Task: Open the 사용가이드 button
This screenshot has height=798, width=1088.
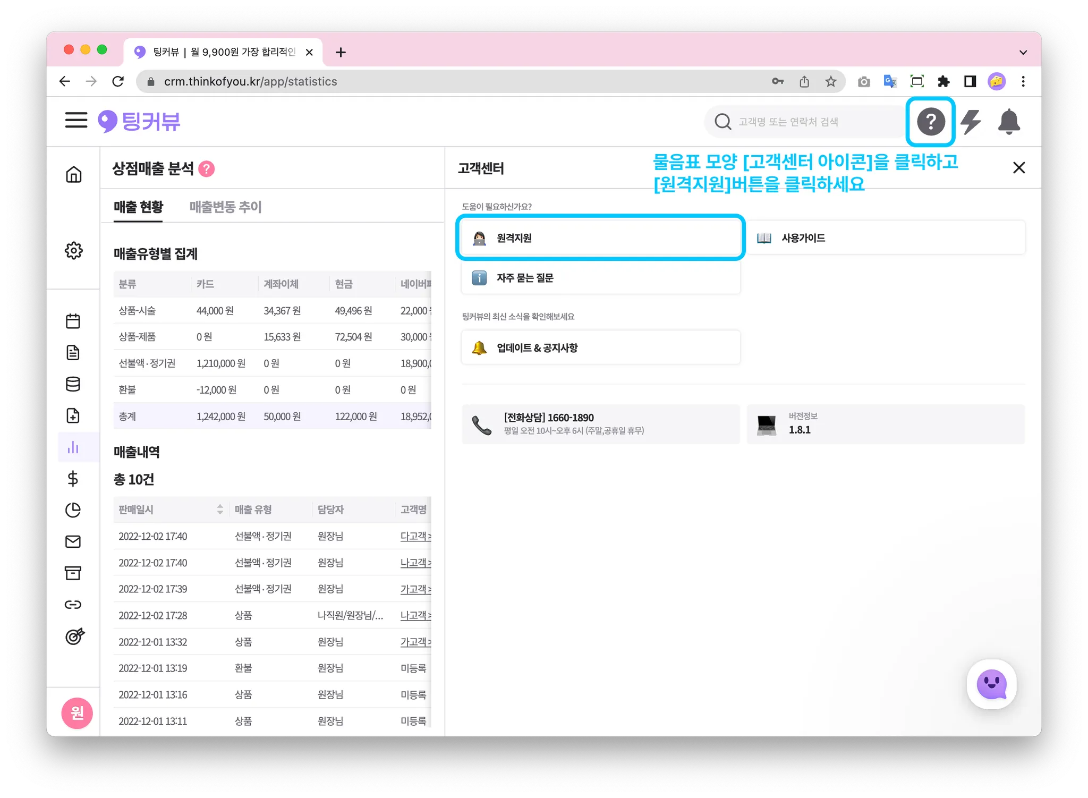Action: click(886, 238)
